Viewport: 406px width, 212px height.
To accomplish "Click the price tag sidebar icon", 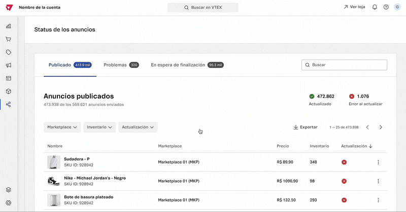I will pos(9,52).
